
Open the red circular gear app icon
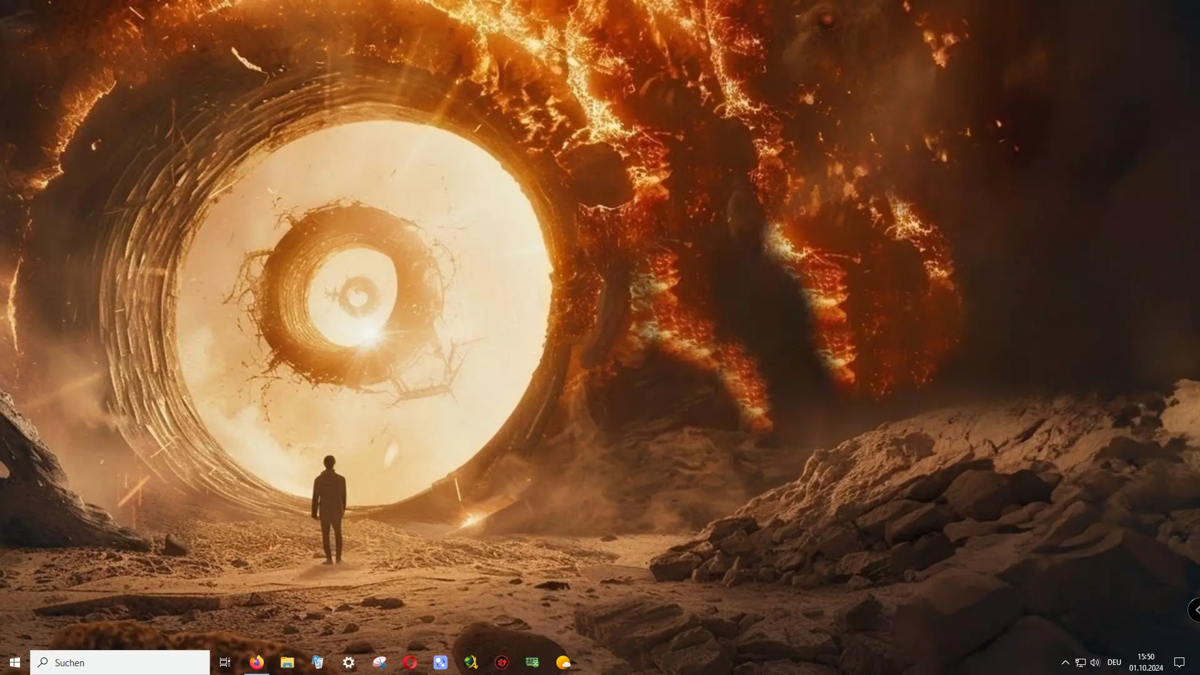pos(502,662)
